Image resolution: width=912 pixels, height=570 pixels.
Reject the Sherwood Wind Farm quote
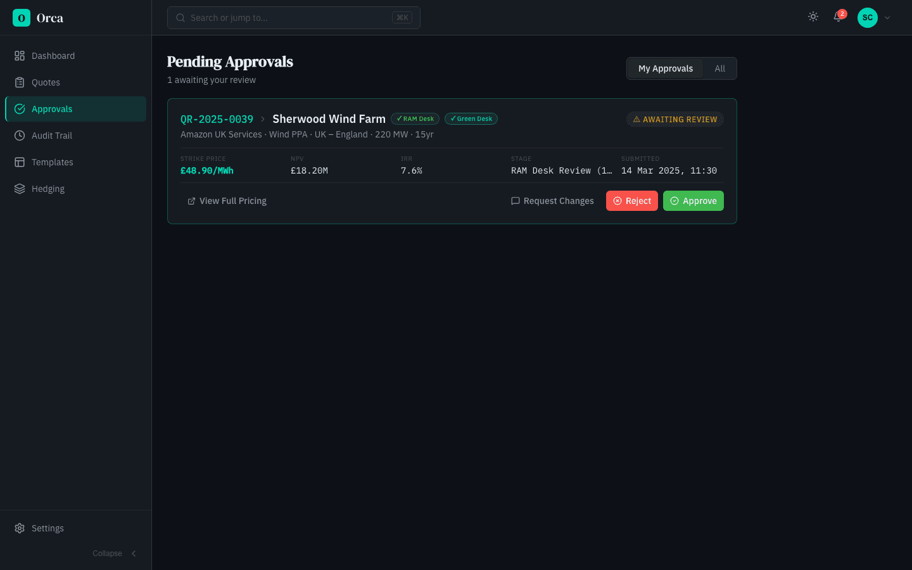[632, 201]
